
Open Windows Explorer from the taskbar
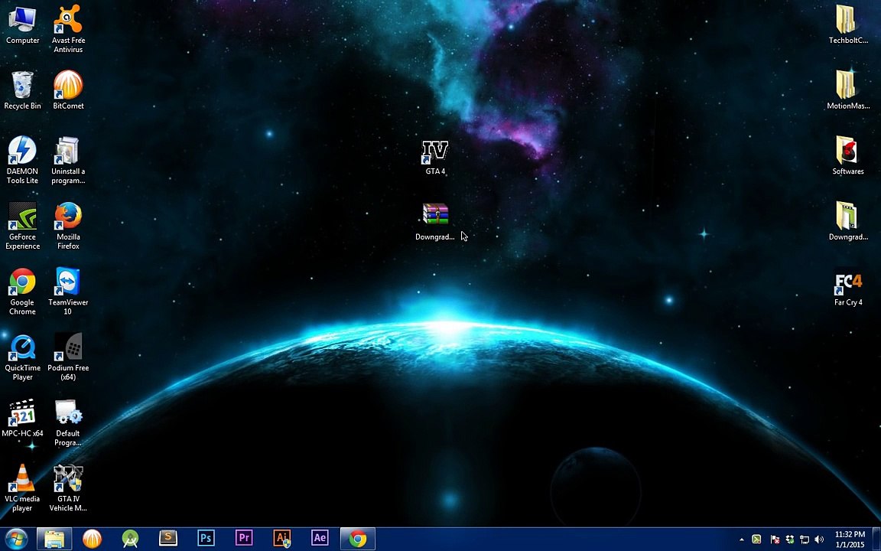[54, 540]
